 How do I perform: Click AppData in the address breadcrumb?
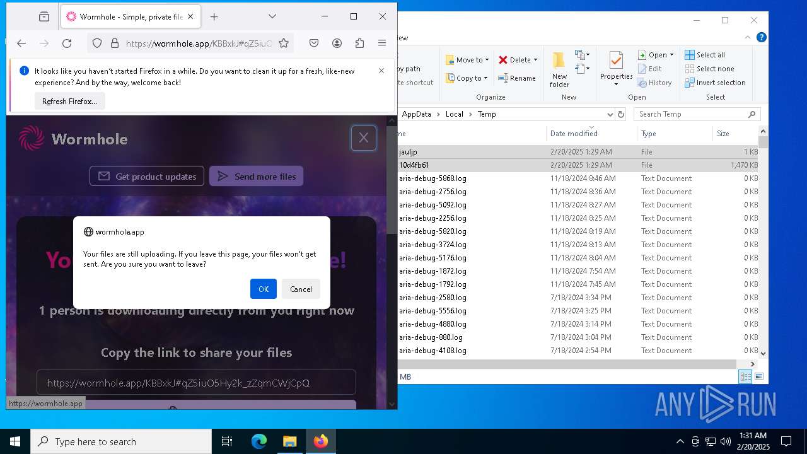click(417, 114)
